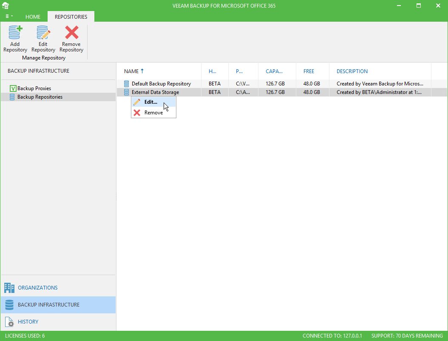Click the BACKUP INFRASTRUCTURE pane heading
The image size is (448, 341).
pos(39,71)
